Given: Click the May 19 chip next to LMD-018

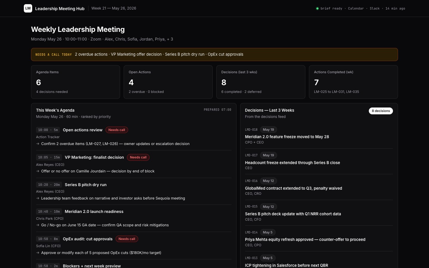Looking at the screenshot, I should coord(268,130).
